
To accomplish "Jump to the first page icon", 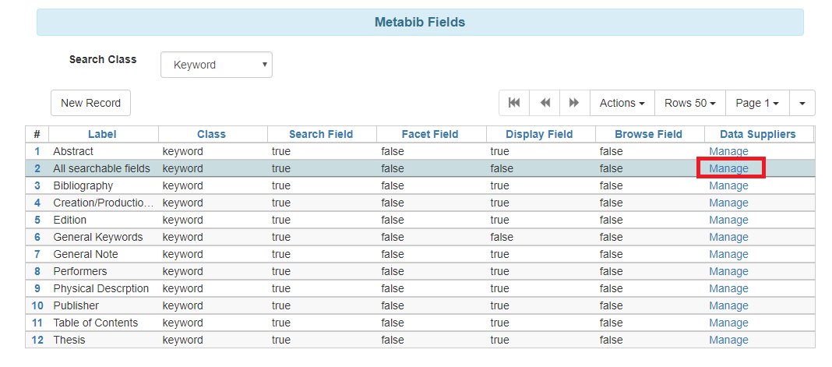I will tap(514, 103).
